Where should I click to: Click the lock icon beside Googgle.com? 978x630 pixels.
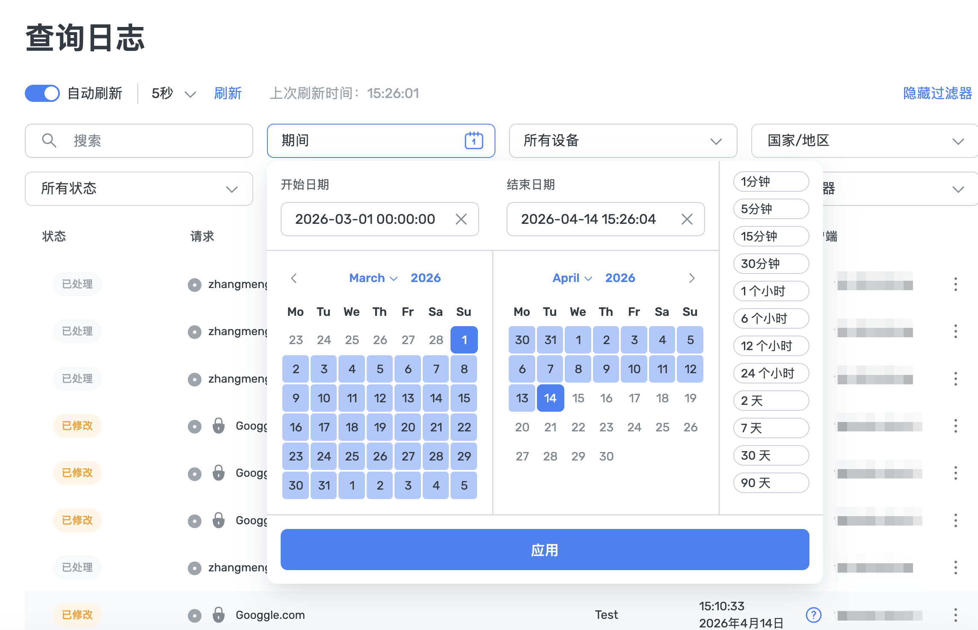point(219,615)
